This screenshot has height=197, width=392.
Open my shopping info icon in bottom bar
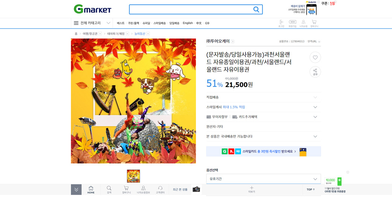pos(143,190)
